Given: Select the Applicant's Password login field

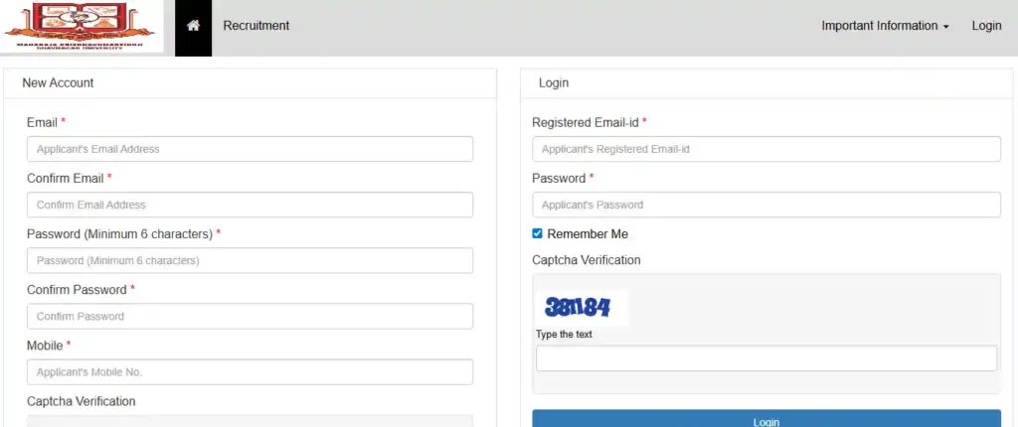Looking at the screenshot, I should pyautogui.click(x=765, y=205).
